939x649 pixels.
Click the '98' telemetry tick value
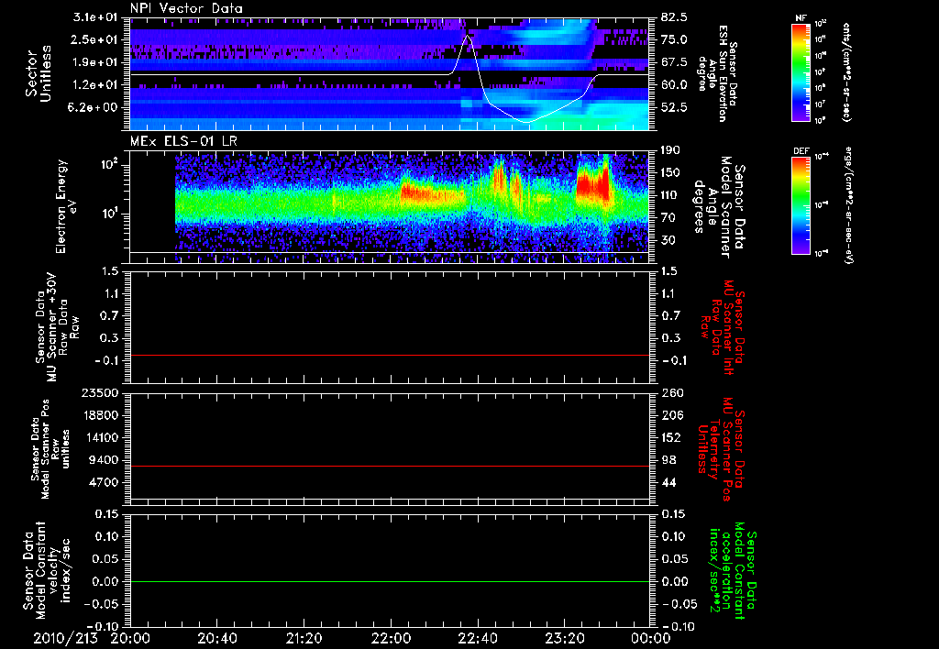point(668,460)
